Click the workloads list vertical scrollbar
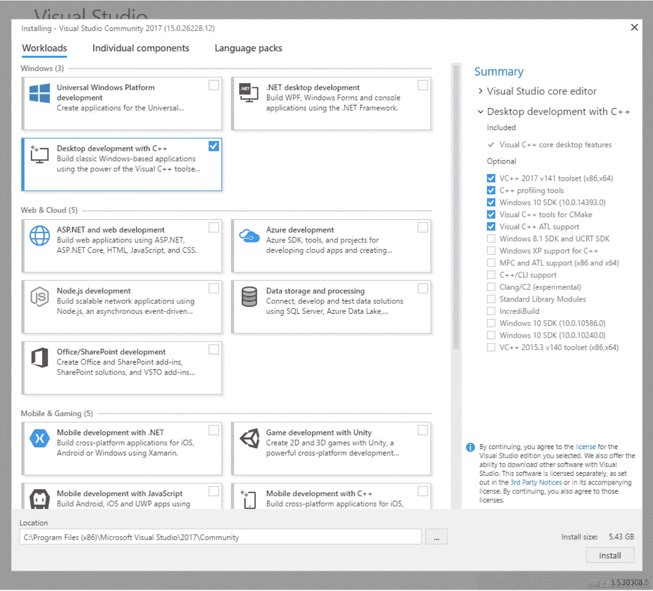The image size is (653, 591). [x=456, y=207]
